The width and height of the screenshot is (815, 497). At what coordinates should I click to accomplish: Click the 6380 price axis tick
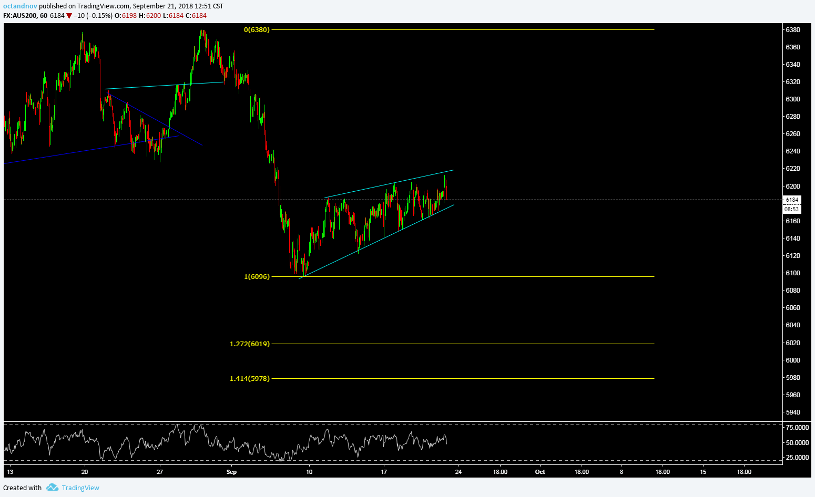pyautogui.click(x=793, y=30)
